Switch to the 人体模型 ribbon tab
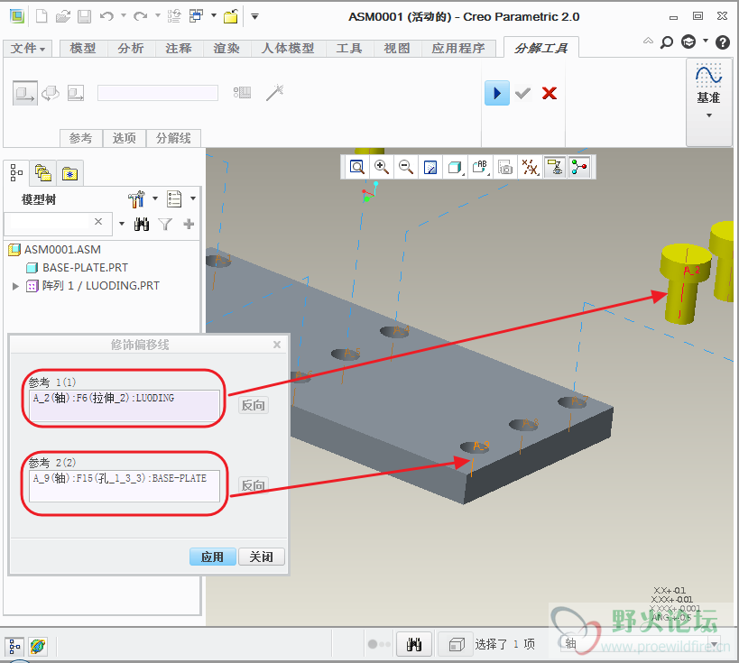739x663 pixels. 288,48
